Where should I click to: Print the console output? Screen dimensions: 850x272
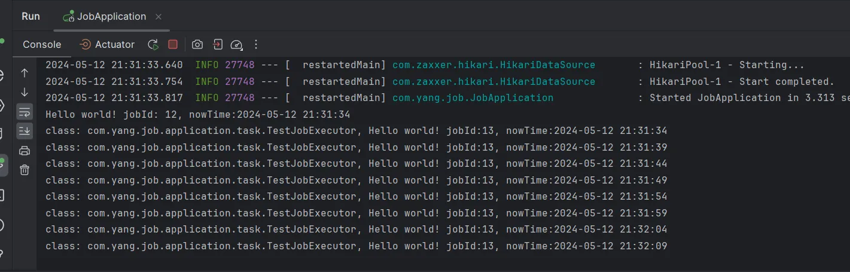pyautogui.click(x=25, y=151)
